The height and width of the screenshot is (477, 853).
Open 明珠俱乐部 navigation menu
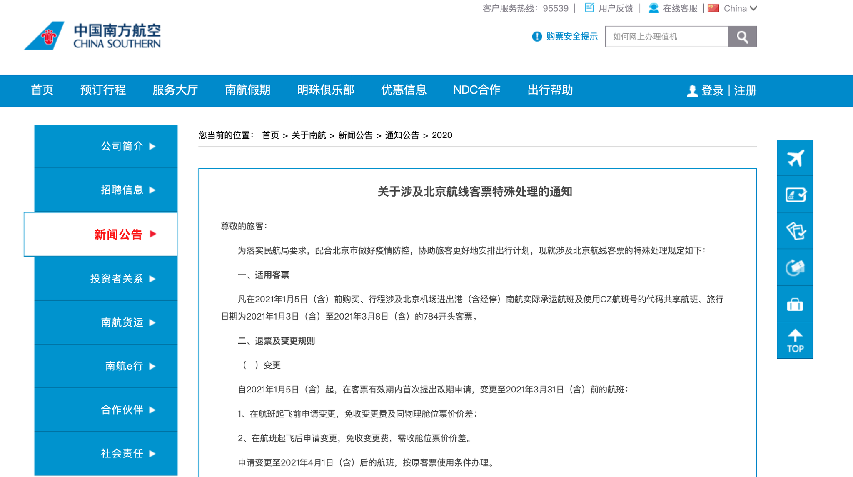tap(326, 90)
